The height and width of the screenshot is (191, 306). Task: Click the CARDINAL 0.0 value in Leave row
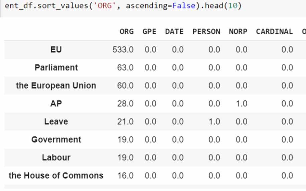[x=287, y=122]
